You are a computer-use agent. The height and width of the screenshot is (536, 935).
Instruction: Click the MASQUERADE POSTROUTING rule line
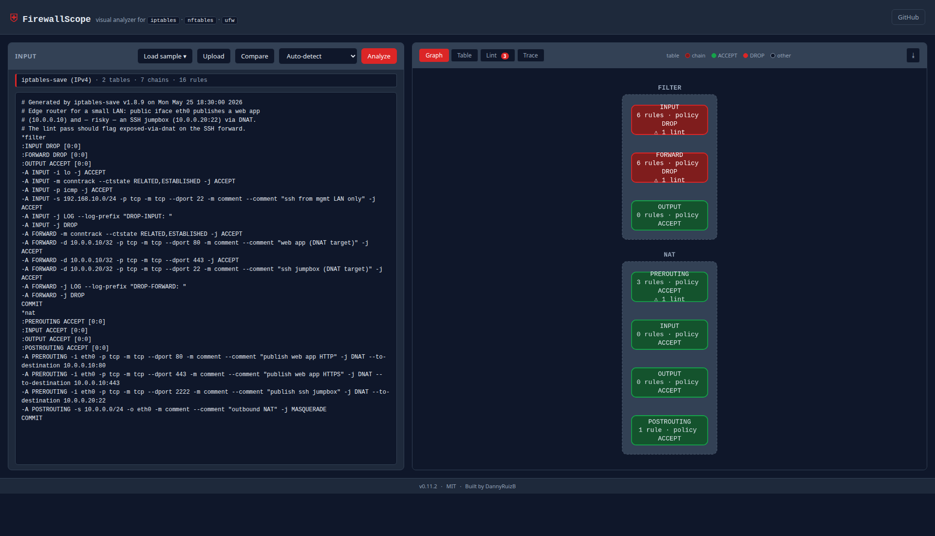pos(174,409)
